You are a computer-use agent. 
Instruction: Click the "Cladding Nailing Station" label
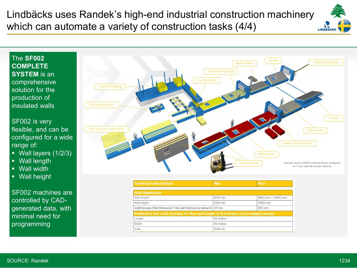tap(297, 143)
